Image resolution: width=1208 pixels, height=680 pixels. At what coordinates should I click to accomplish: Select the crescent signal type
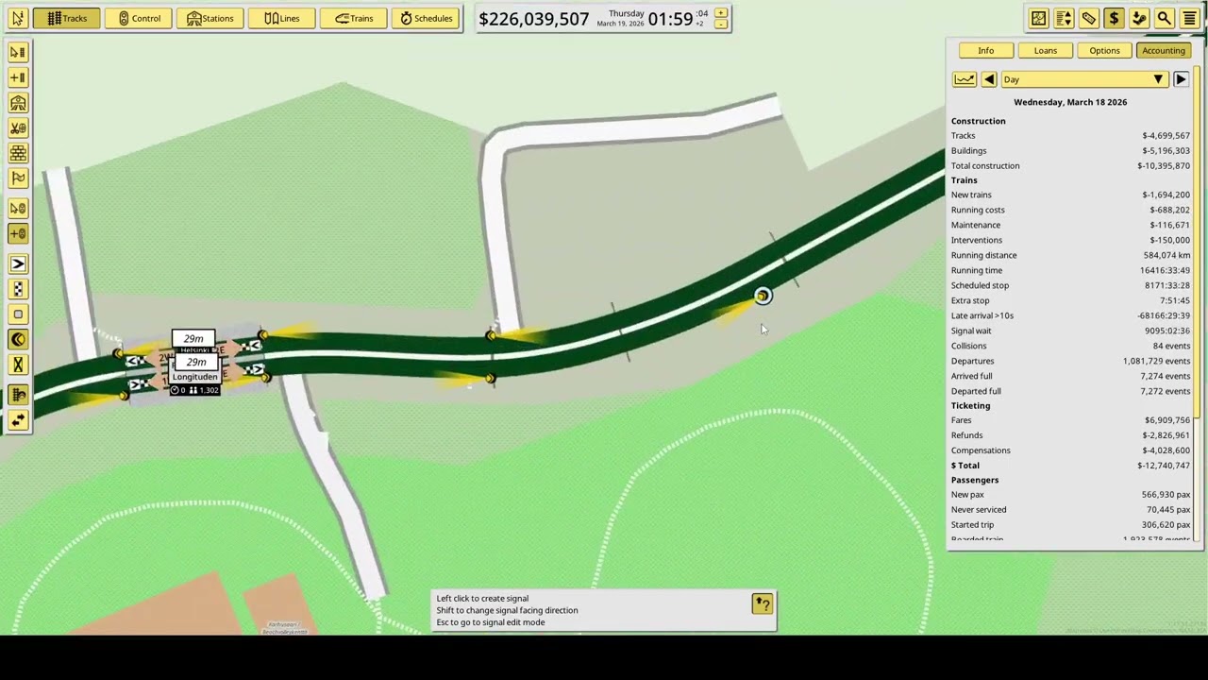(18, 339)
